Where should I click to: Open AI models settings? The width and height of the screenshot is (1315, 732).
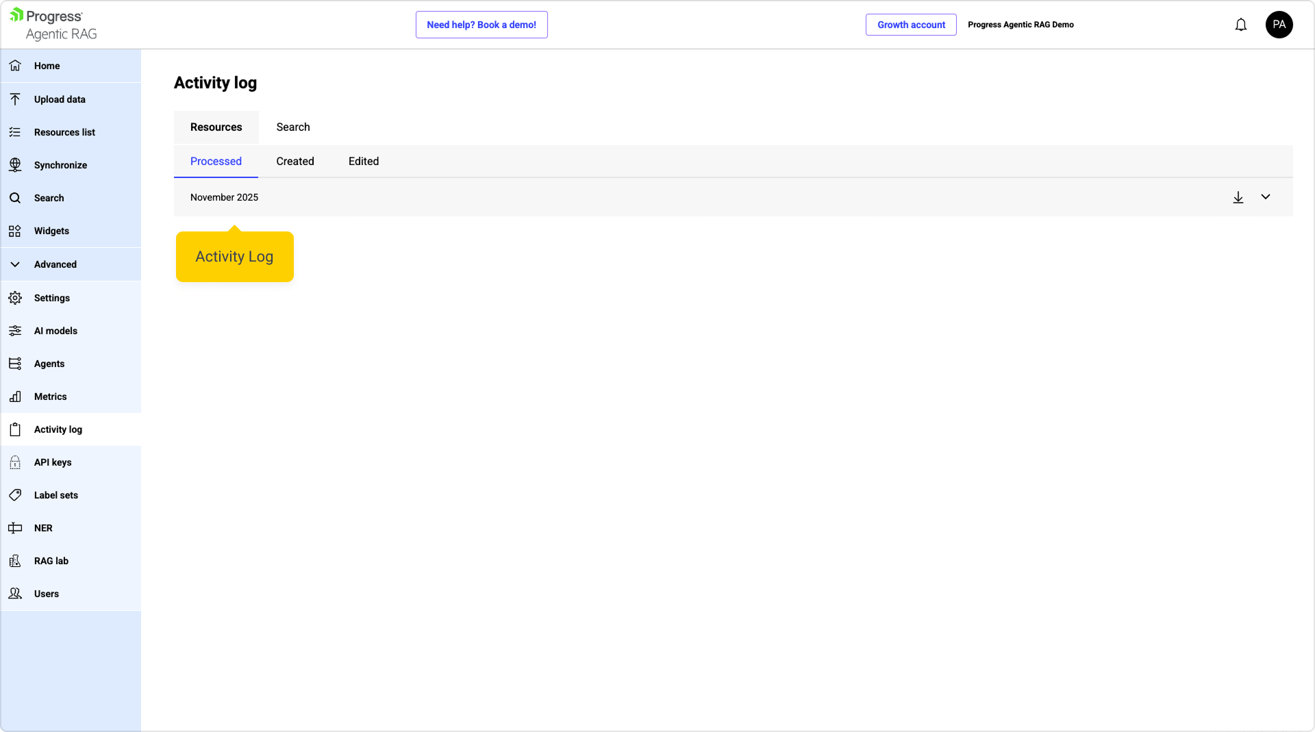pos(55,331)
